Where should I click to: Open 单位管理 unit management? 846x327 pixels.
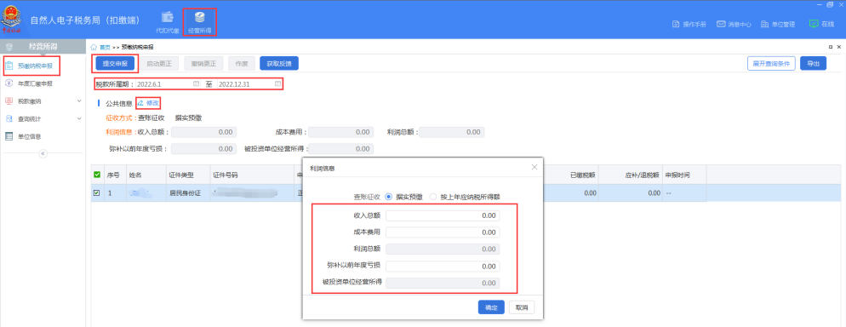click(777, 25)
